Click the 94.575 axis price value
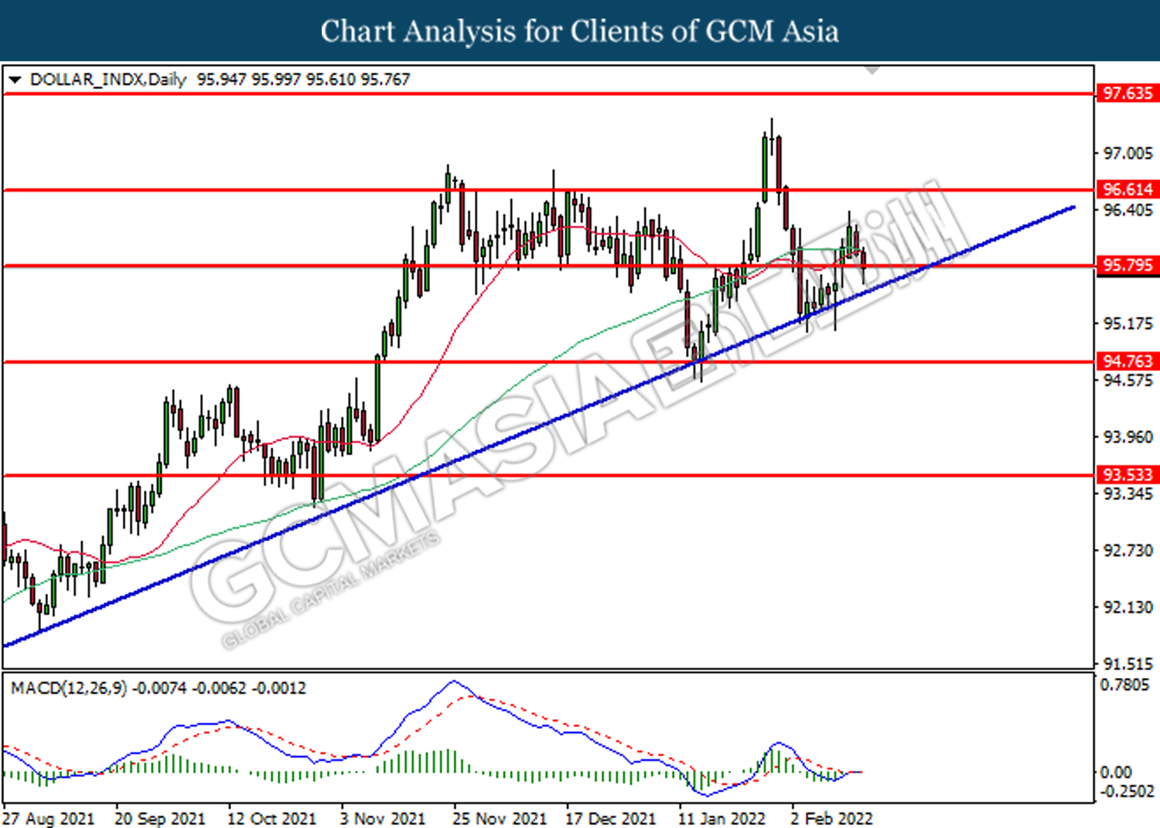1160x828 pixels. click(1128, 380)
